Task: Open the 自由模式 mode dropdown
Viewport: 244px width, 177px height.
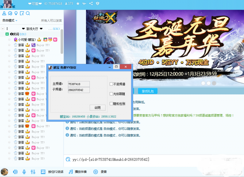Action: 10,21
